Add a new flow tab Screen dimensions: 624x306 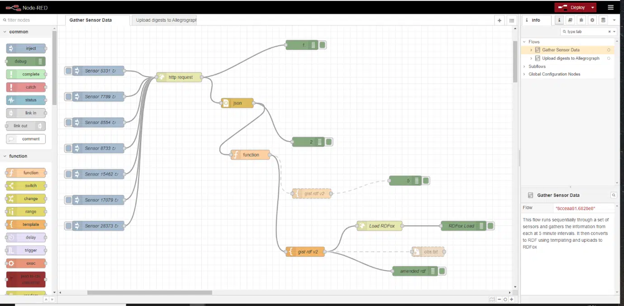click(x=500, y=20)
